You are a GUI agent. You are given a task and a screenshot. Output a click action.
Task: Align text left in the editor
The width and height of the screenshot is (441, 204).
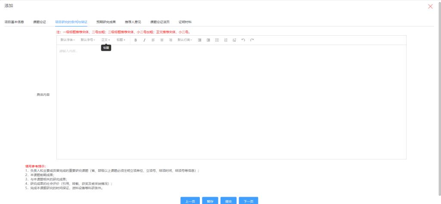pos(153,40)
